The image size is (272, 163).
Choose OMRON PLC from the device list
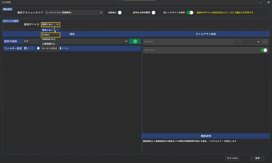[50, 39]
